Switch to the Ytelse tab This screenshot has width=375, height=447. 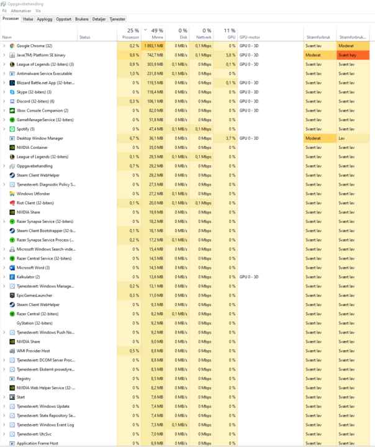coord(28,19)
